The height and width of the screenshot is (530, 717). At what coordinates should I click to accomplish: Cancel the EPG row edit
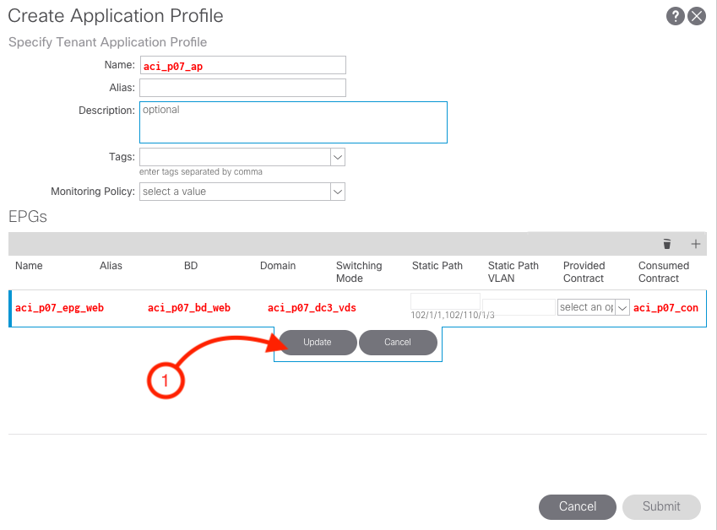398,342
